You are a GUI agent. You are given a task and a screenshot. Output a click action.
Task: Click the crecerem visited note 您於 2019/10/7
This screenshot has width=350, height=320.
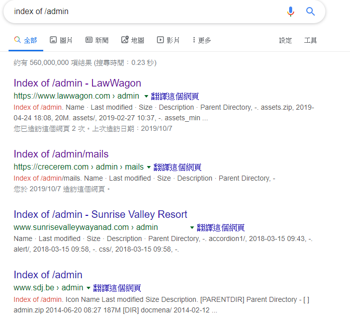62,189
